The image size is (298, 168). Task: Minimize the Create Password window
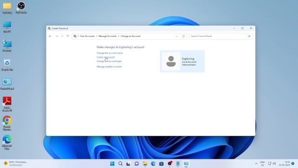point(234,28)
